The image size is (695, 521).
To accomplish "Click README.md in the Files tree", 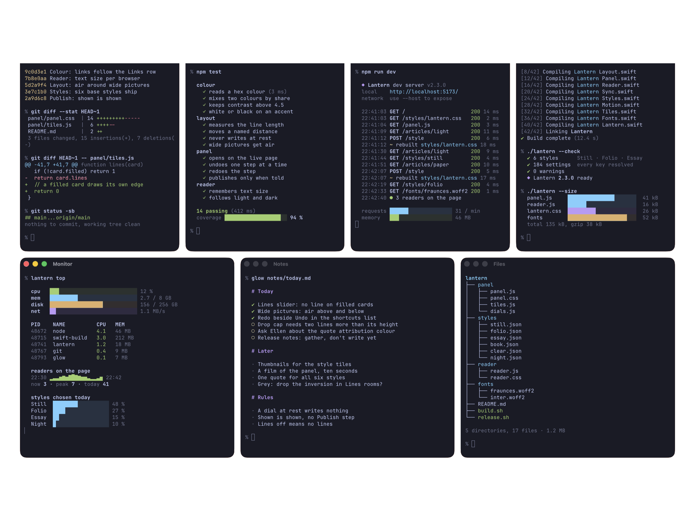I will pos(492,404).
